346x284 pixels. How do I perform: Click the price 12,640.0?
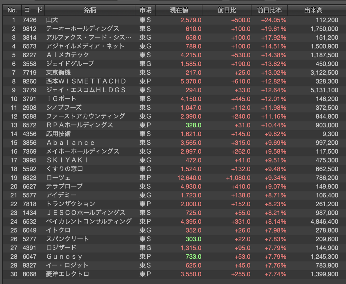(x=189, y=177)
